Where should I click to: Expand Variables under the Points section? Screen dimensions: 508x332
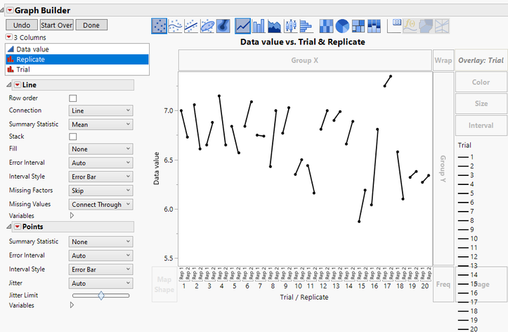[72, 305]
